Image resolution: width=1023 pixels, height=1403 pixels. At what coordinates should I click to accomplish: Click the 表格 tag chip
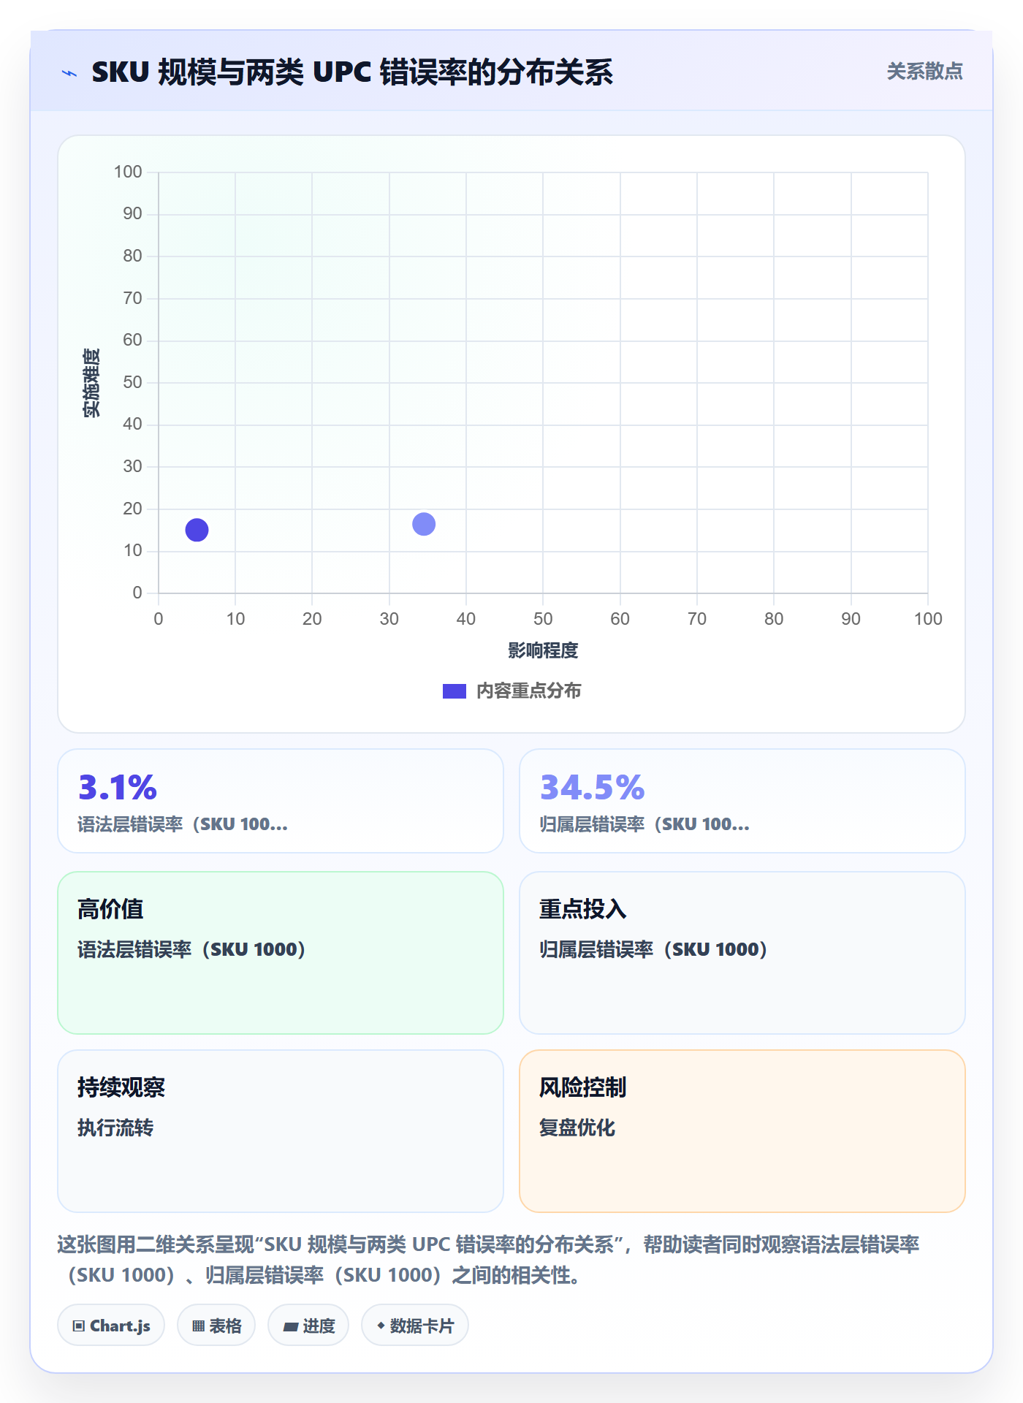tap(216, 1326)
